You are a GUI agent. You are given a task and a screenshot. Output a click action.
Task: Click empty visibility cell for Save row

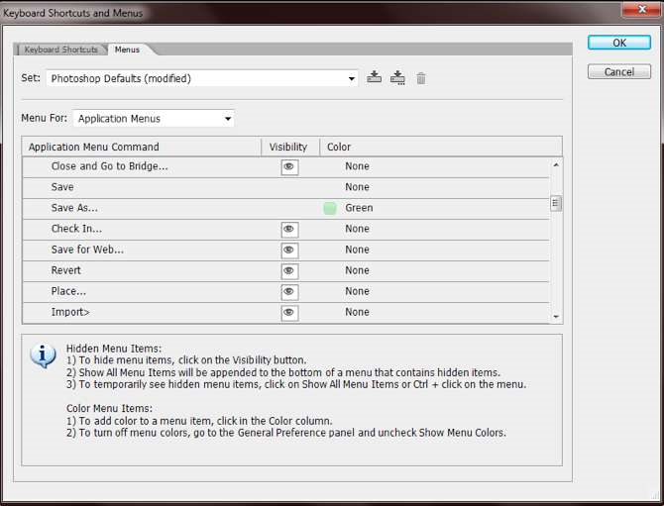[x=289, y=188]
